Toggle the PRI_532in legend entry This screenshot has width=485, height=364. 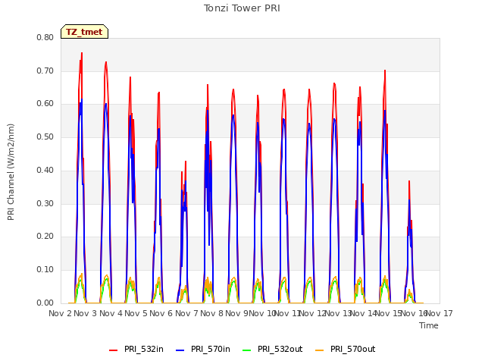click(136, 349)
